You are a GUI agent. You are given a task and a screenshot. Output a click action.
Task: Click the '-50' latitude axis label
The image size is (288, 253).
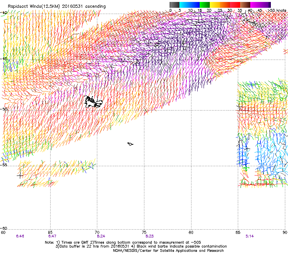click(x=4, y=109)
